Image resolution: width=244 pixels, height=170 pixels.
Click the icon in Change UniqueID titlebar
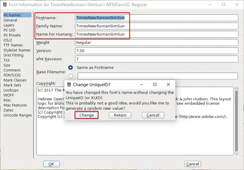click(x=69, y=84)
